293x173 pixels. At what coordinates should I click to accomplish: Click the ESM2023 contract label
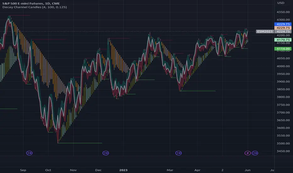coord(265,31)
